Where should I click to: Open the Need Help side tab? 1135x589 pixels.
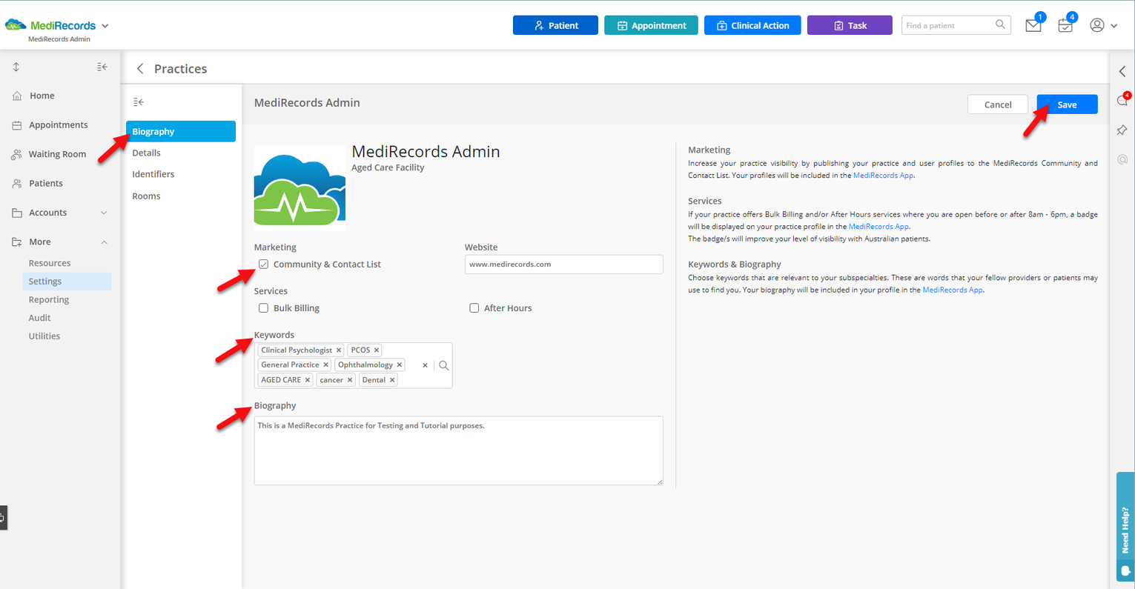coord(1125,527)
